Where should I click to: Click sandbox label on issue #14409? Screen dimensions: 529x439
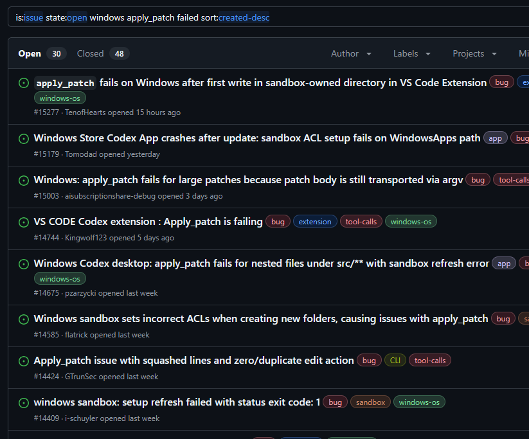click(x=370, y=402)
